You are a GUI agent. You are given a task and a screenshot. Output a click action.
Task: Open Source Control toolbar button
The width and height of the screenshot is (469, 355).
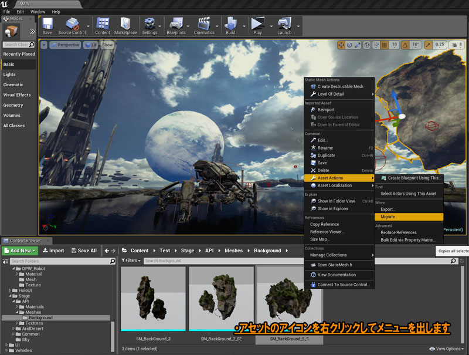(72, 26)
